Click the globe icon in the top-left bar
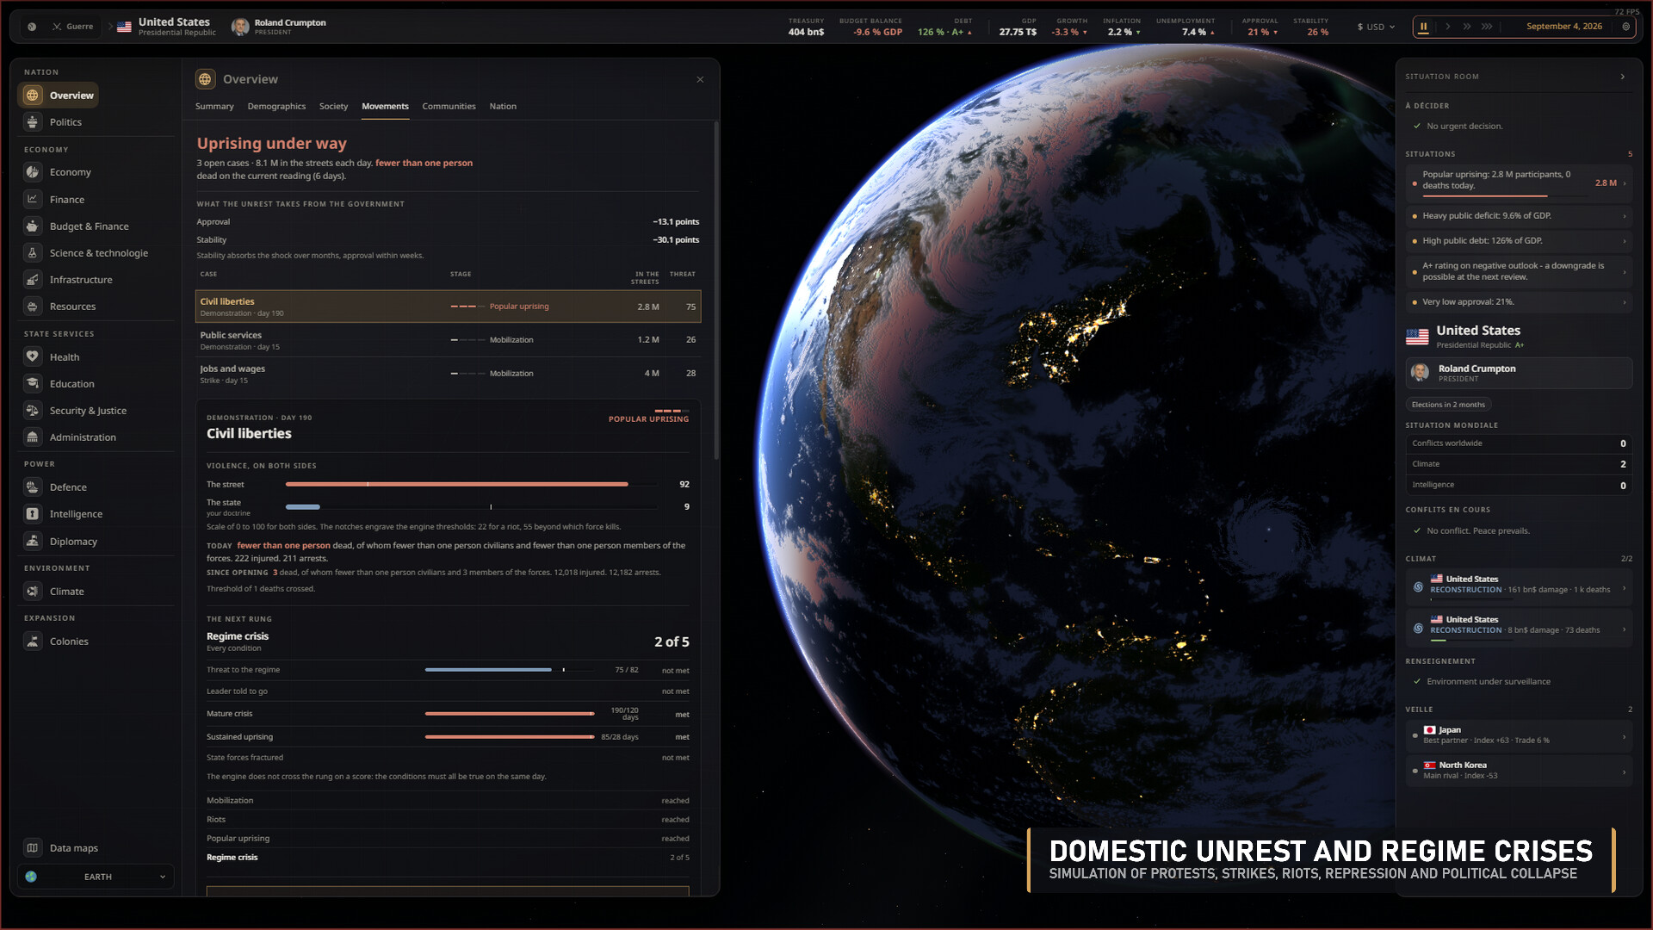The width and height of the screenshot is (1653, 930). (32, 27)
